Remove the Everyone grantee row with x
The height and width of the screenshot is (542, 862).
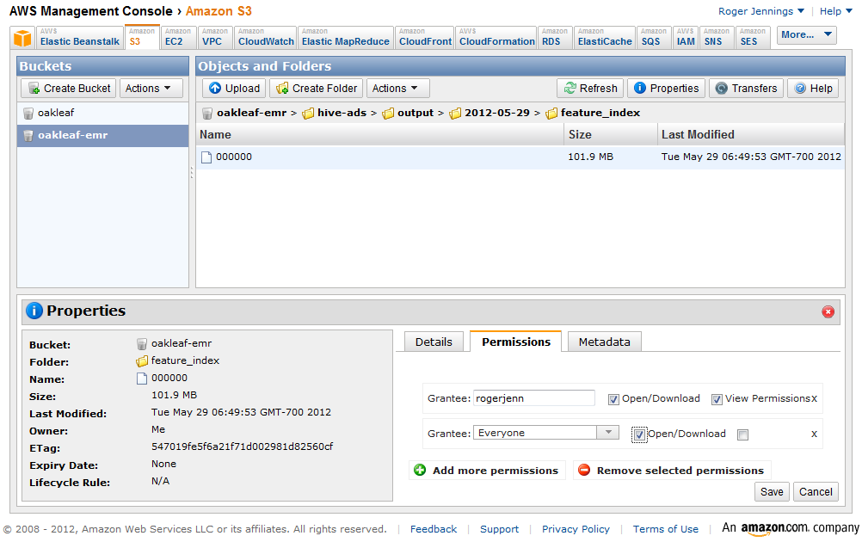point(814,434)
